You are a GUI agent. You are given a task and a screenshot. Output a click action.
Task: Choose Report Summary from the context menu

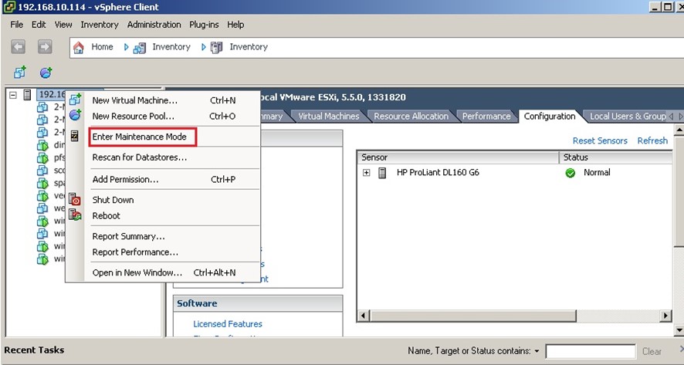163,236
